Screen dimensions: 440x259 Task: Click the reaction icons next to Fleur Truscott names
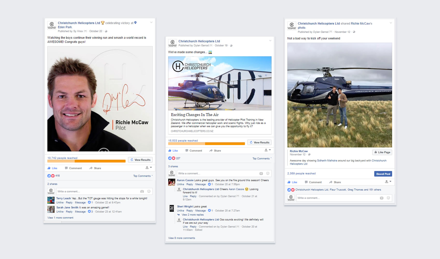[291, 190]
